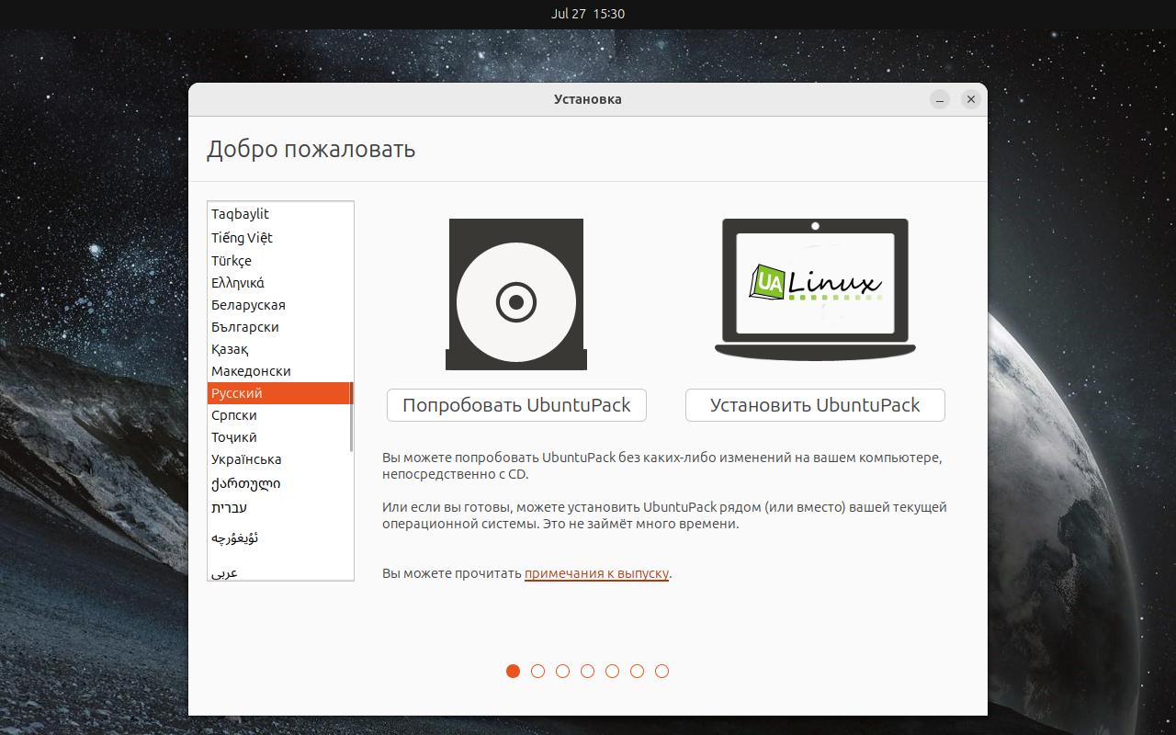Select Georgian ქართული language
This screenshot has width=1176, height=735.
click(x=280, y=483)
